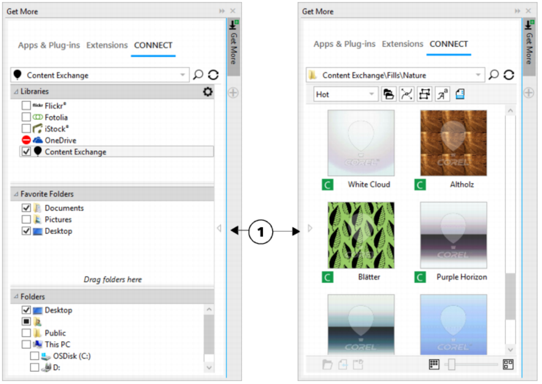
Task: Collapse the Libraries section
Action: (x=16, y=91)
